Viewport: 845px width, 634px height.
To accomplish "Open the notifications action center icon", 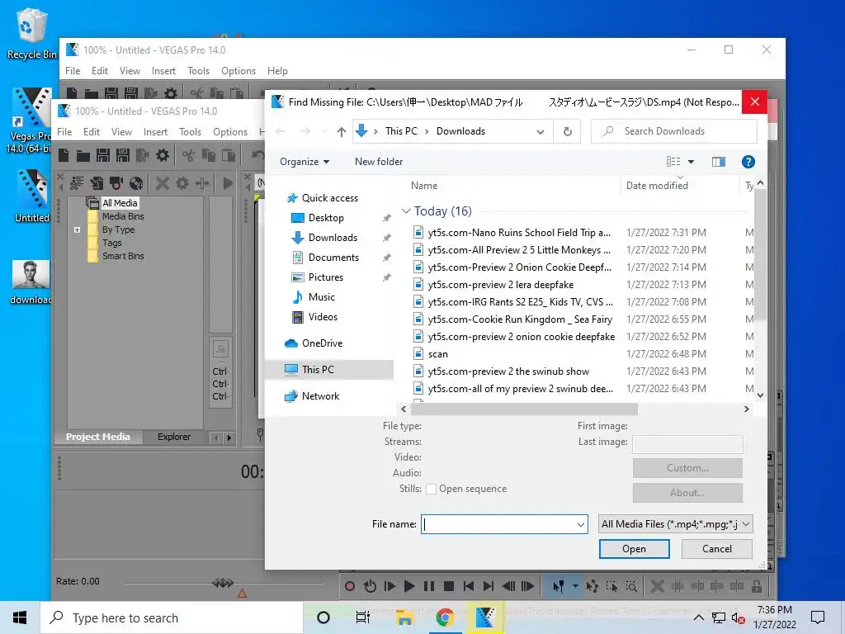I will (x=818, y=617).
